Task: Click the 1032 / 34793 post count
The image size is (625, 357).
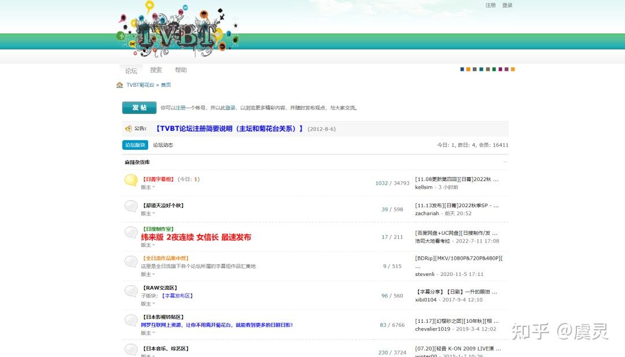Action: pyautogui.click(x=392, y=183)
